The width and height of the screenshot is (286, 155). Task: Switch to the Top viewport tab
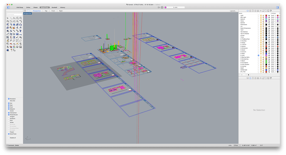point(46,11)
